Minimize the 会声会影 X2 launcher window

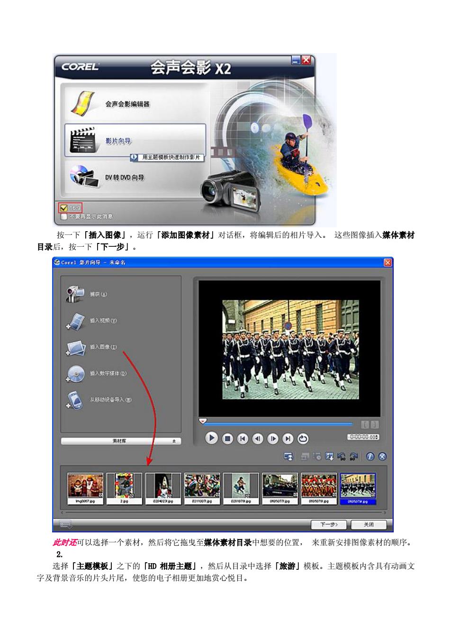coord(296,60)
